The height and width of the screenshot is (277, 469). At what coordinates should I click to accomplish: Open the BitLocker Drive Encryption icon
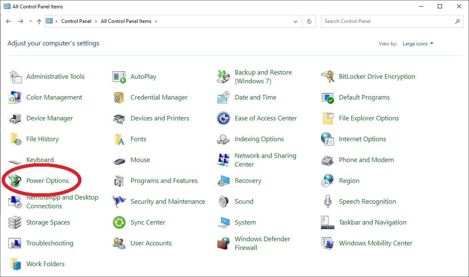328,77
